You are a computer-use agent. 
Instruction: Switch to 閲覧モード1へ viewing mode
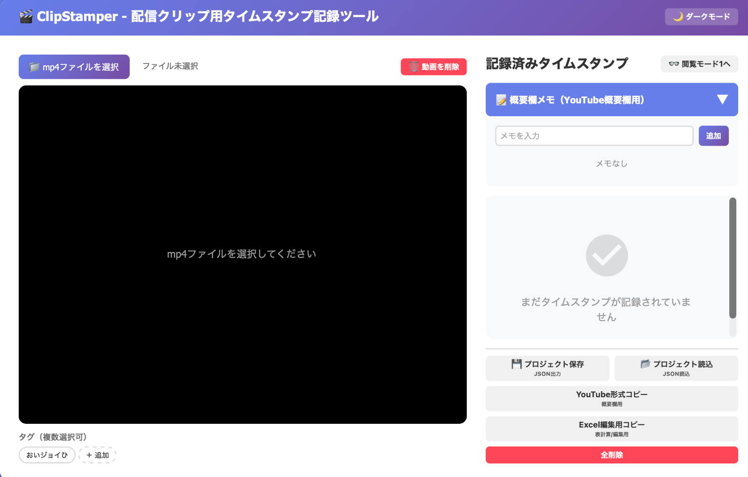tap(699, 64)
